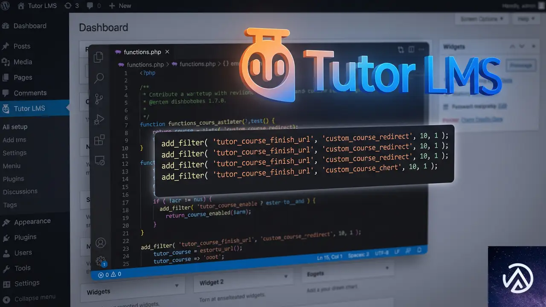The height and width of the screenshot is (307, 546).
Task: Select the Tutor LMS sidebar menu item
Action: coord(35,108)
